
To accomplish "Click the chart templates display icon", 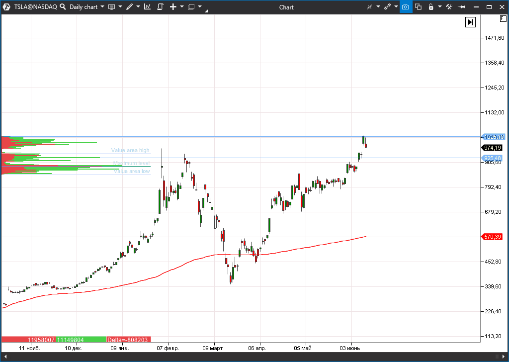I will coord(111,7).
